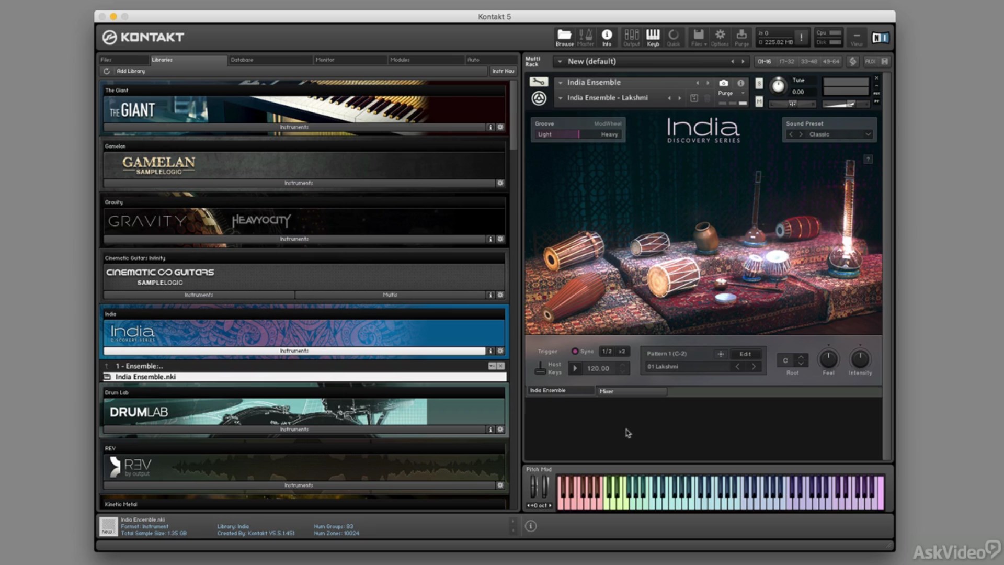
Task: Switch to the Database tab
Action: pos(242,60)
